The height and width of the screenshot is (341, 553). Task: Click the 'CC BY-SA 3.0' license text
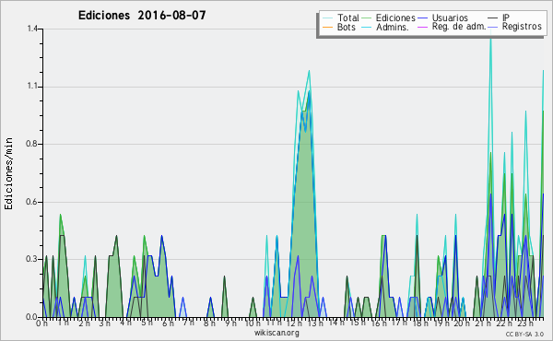click(524, 334)
